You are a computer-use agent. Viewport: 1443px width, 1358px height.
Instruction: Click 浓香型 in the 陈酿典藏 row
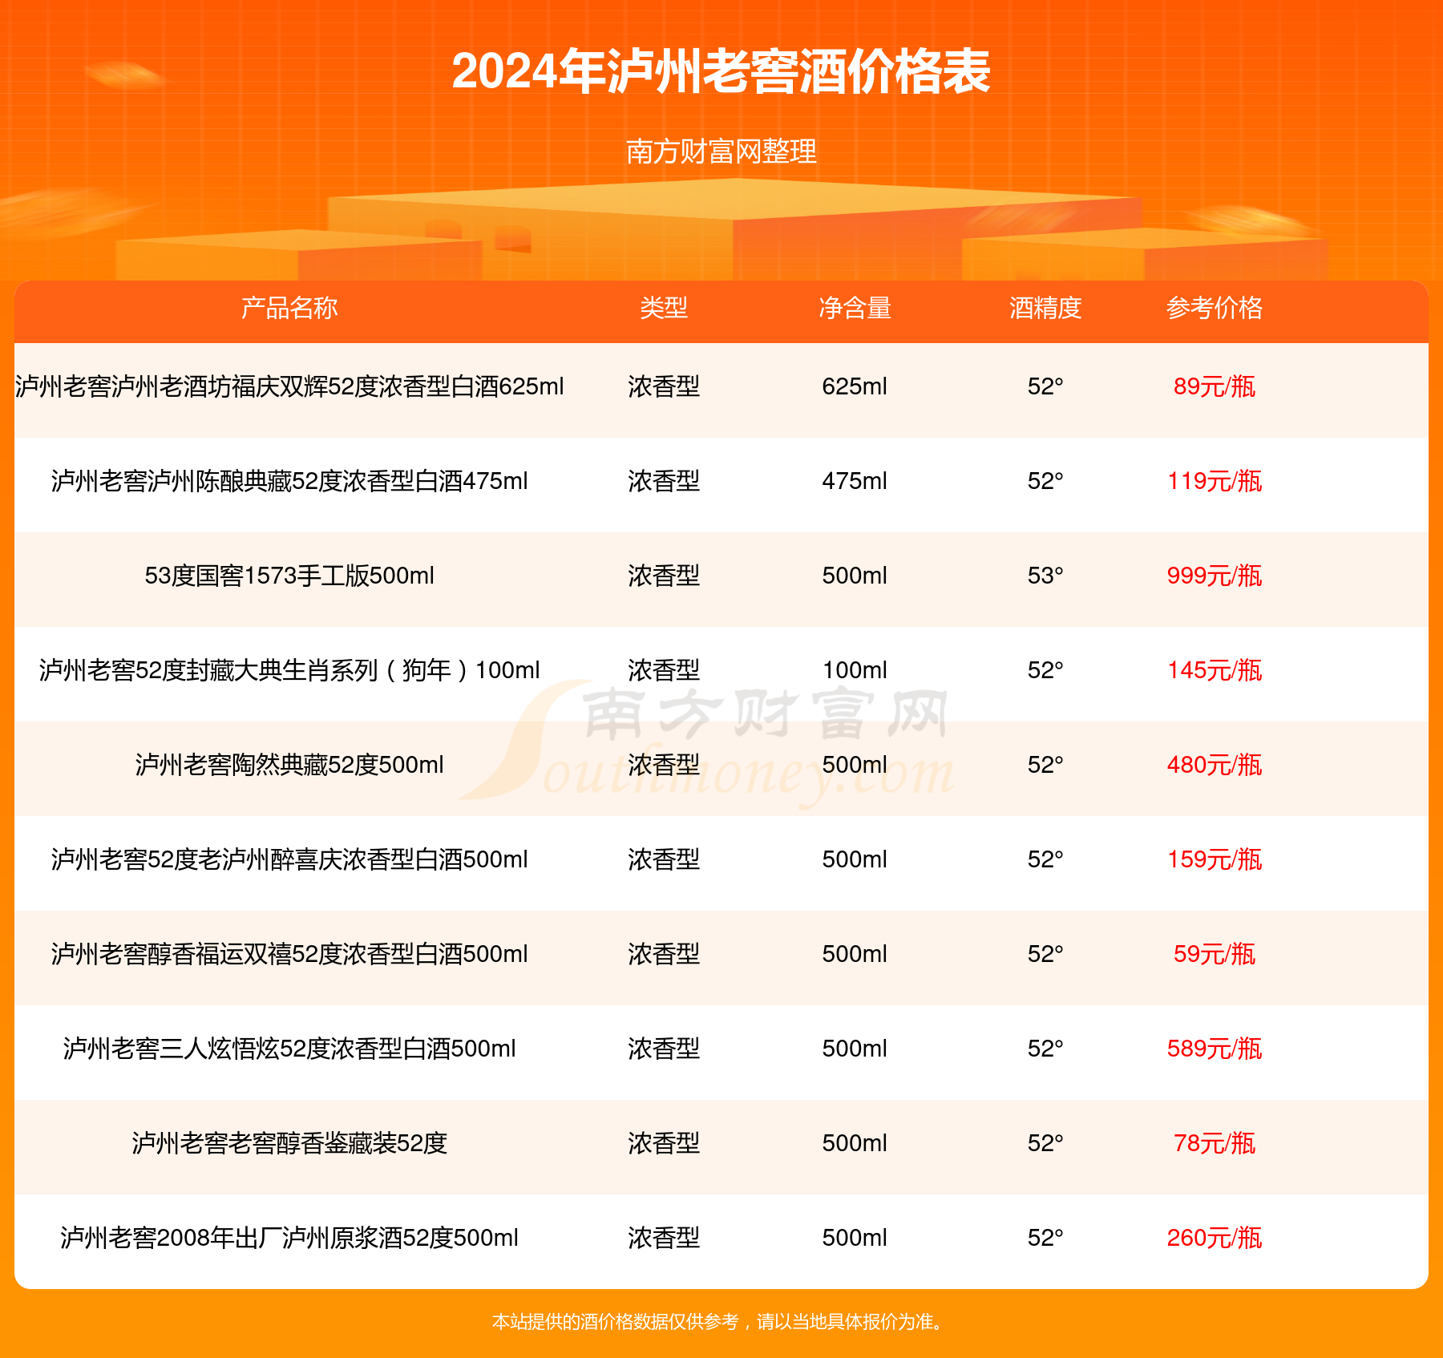coord(664,481)
